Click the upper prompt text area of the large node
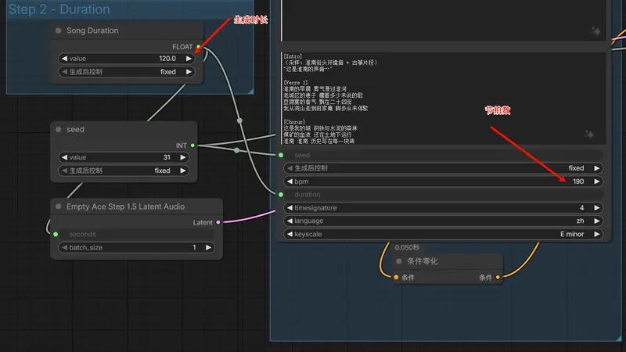Screen dimensions: 626x352 click(443, 20)
